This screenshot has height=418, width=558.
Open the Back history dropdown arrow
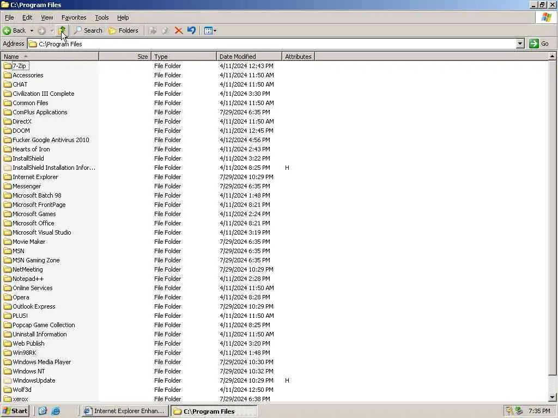click(x=32, y=30)
